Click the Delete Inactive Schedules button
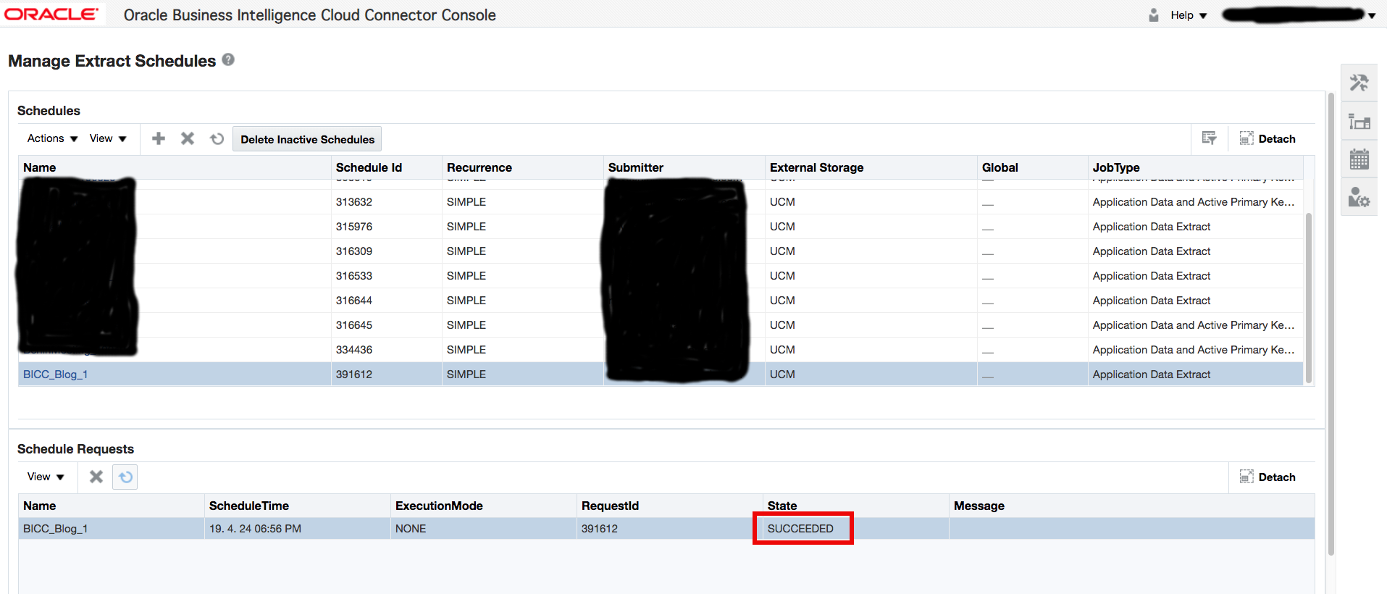 click(307, 139)
